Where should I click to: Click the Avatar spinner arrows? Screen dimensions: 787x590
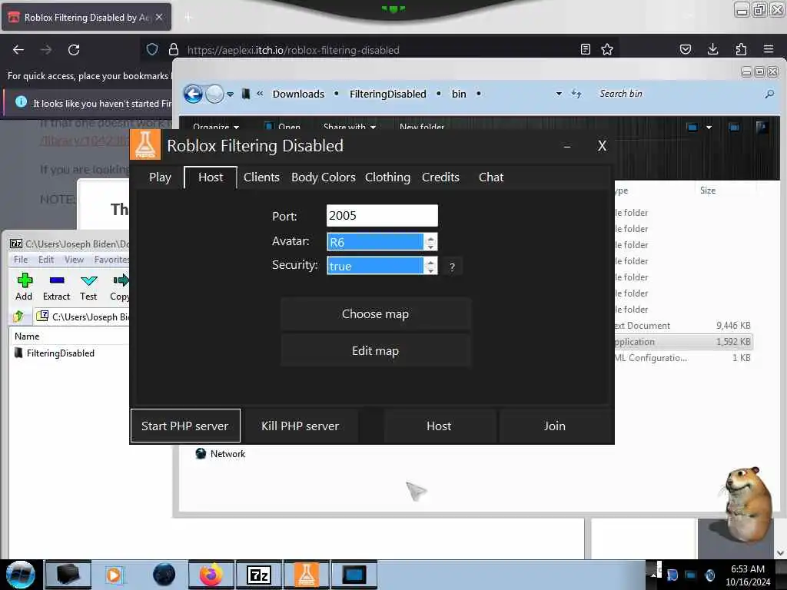click(430, 242)
